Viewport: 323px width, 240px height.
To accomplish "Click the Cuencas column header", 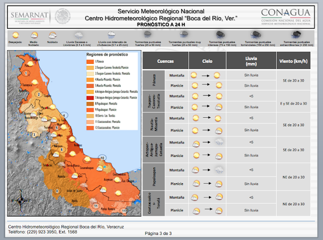I will pos(166,60).
